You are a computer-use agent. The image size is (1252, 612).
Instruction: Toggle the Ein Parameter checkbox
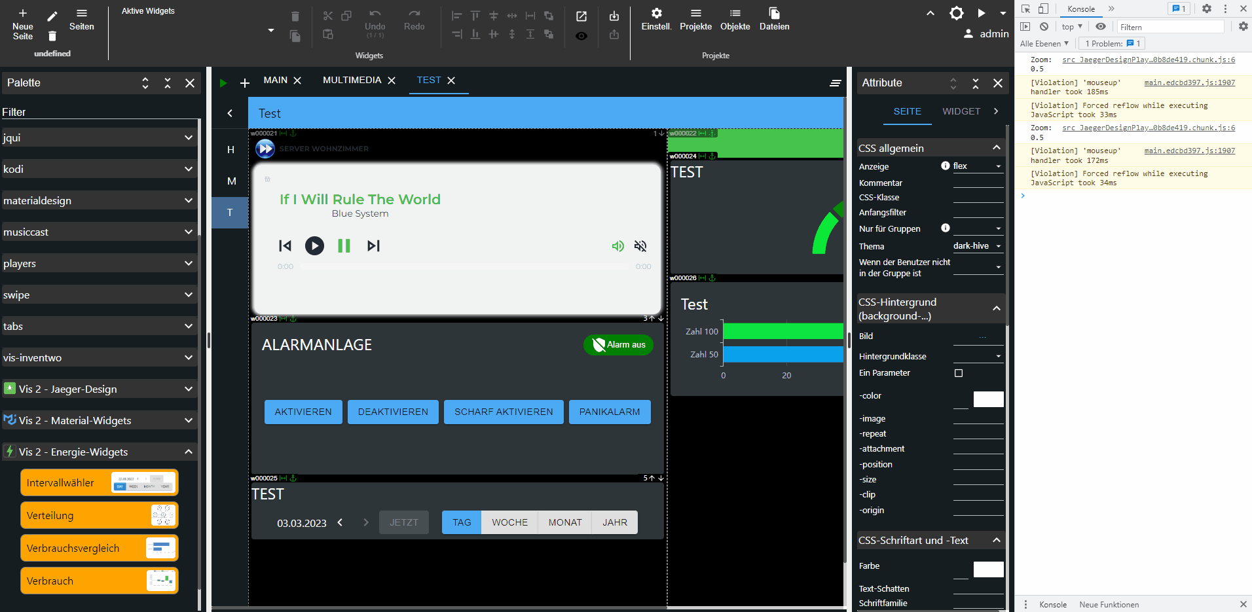[x=959, y=373]
